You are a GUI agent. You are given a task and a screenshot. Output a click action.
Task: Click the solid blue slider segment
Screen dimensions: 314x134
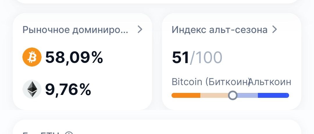point(273,95)
